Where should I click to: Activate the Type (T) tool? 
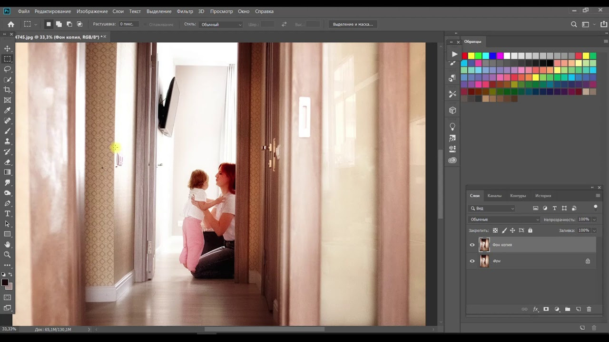coord(8,214)
